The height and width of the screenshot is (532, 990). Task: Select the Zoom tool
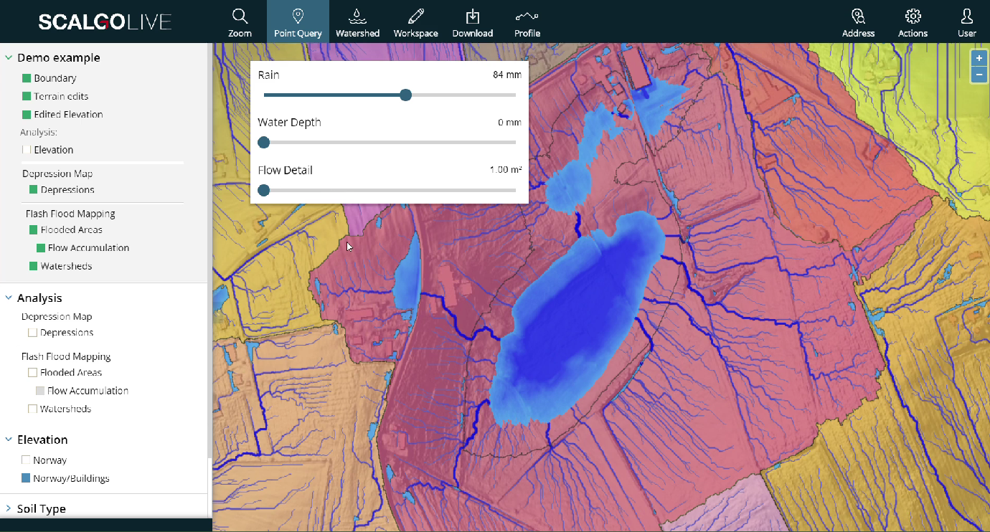(240, 22)
